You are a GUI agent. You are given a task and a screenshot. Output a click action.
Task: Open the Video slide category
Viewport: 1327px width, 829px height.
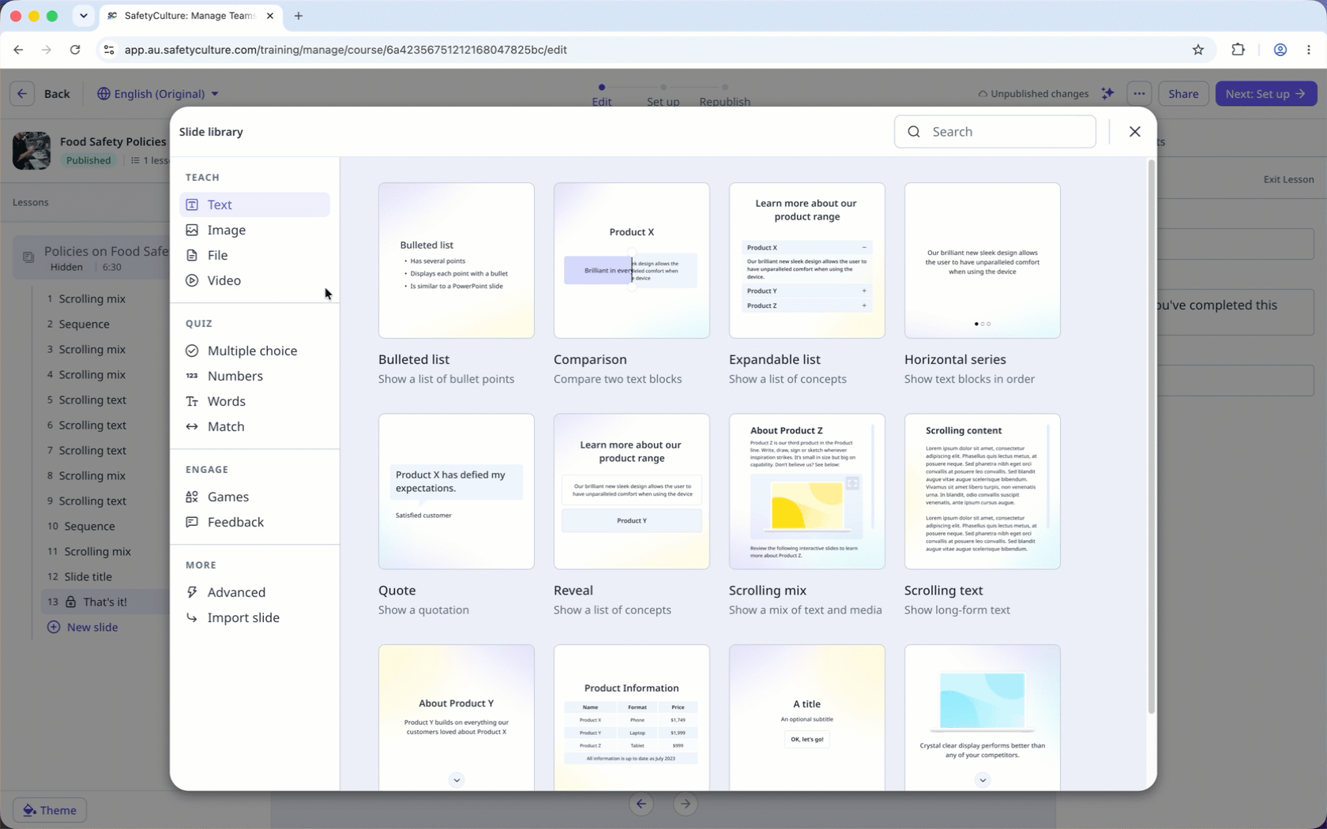pos(254,280)
